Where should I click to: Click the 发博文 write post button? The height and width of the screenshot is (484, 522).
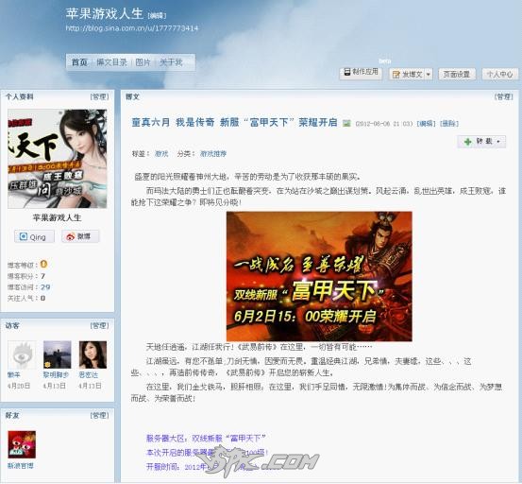point(408,75)
